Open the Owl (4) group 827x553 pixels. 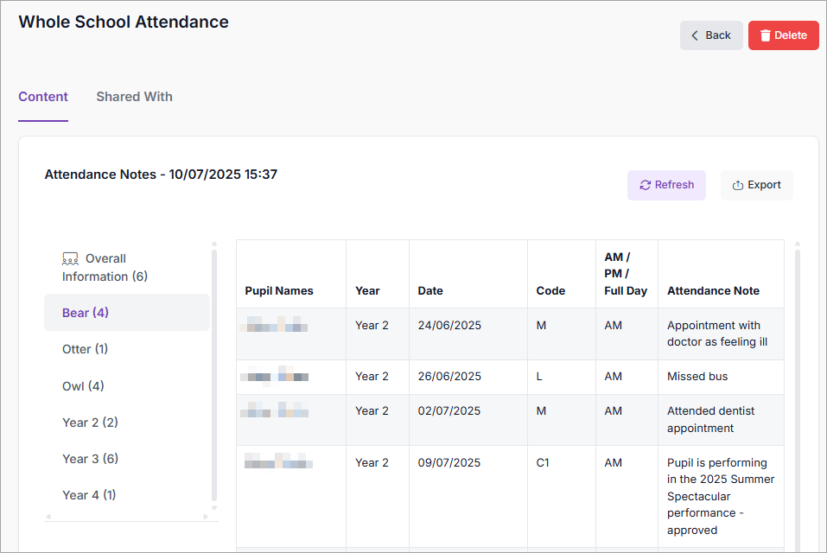click(x=83, y=386)
